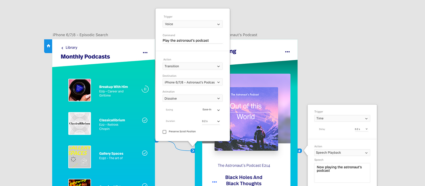Viewport: 425px width, 186px height.
Task: Open Delay 0.2 s dropdown
Action: 361,129
